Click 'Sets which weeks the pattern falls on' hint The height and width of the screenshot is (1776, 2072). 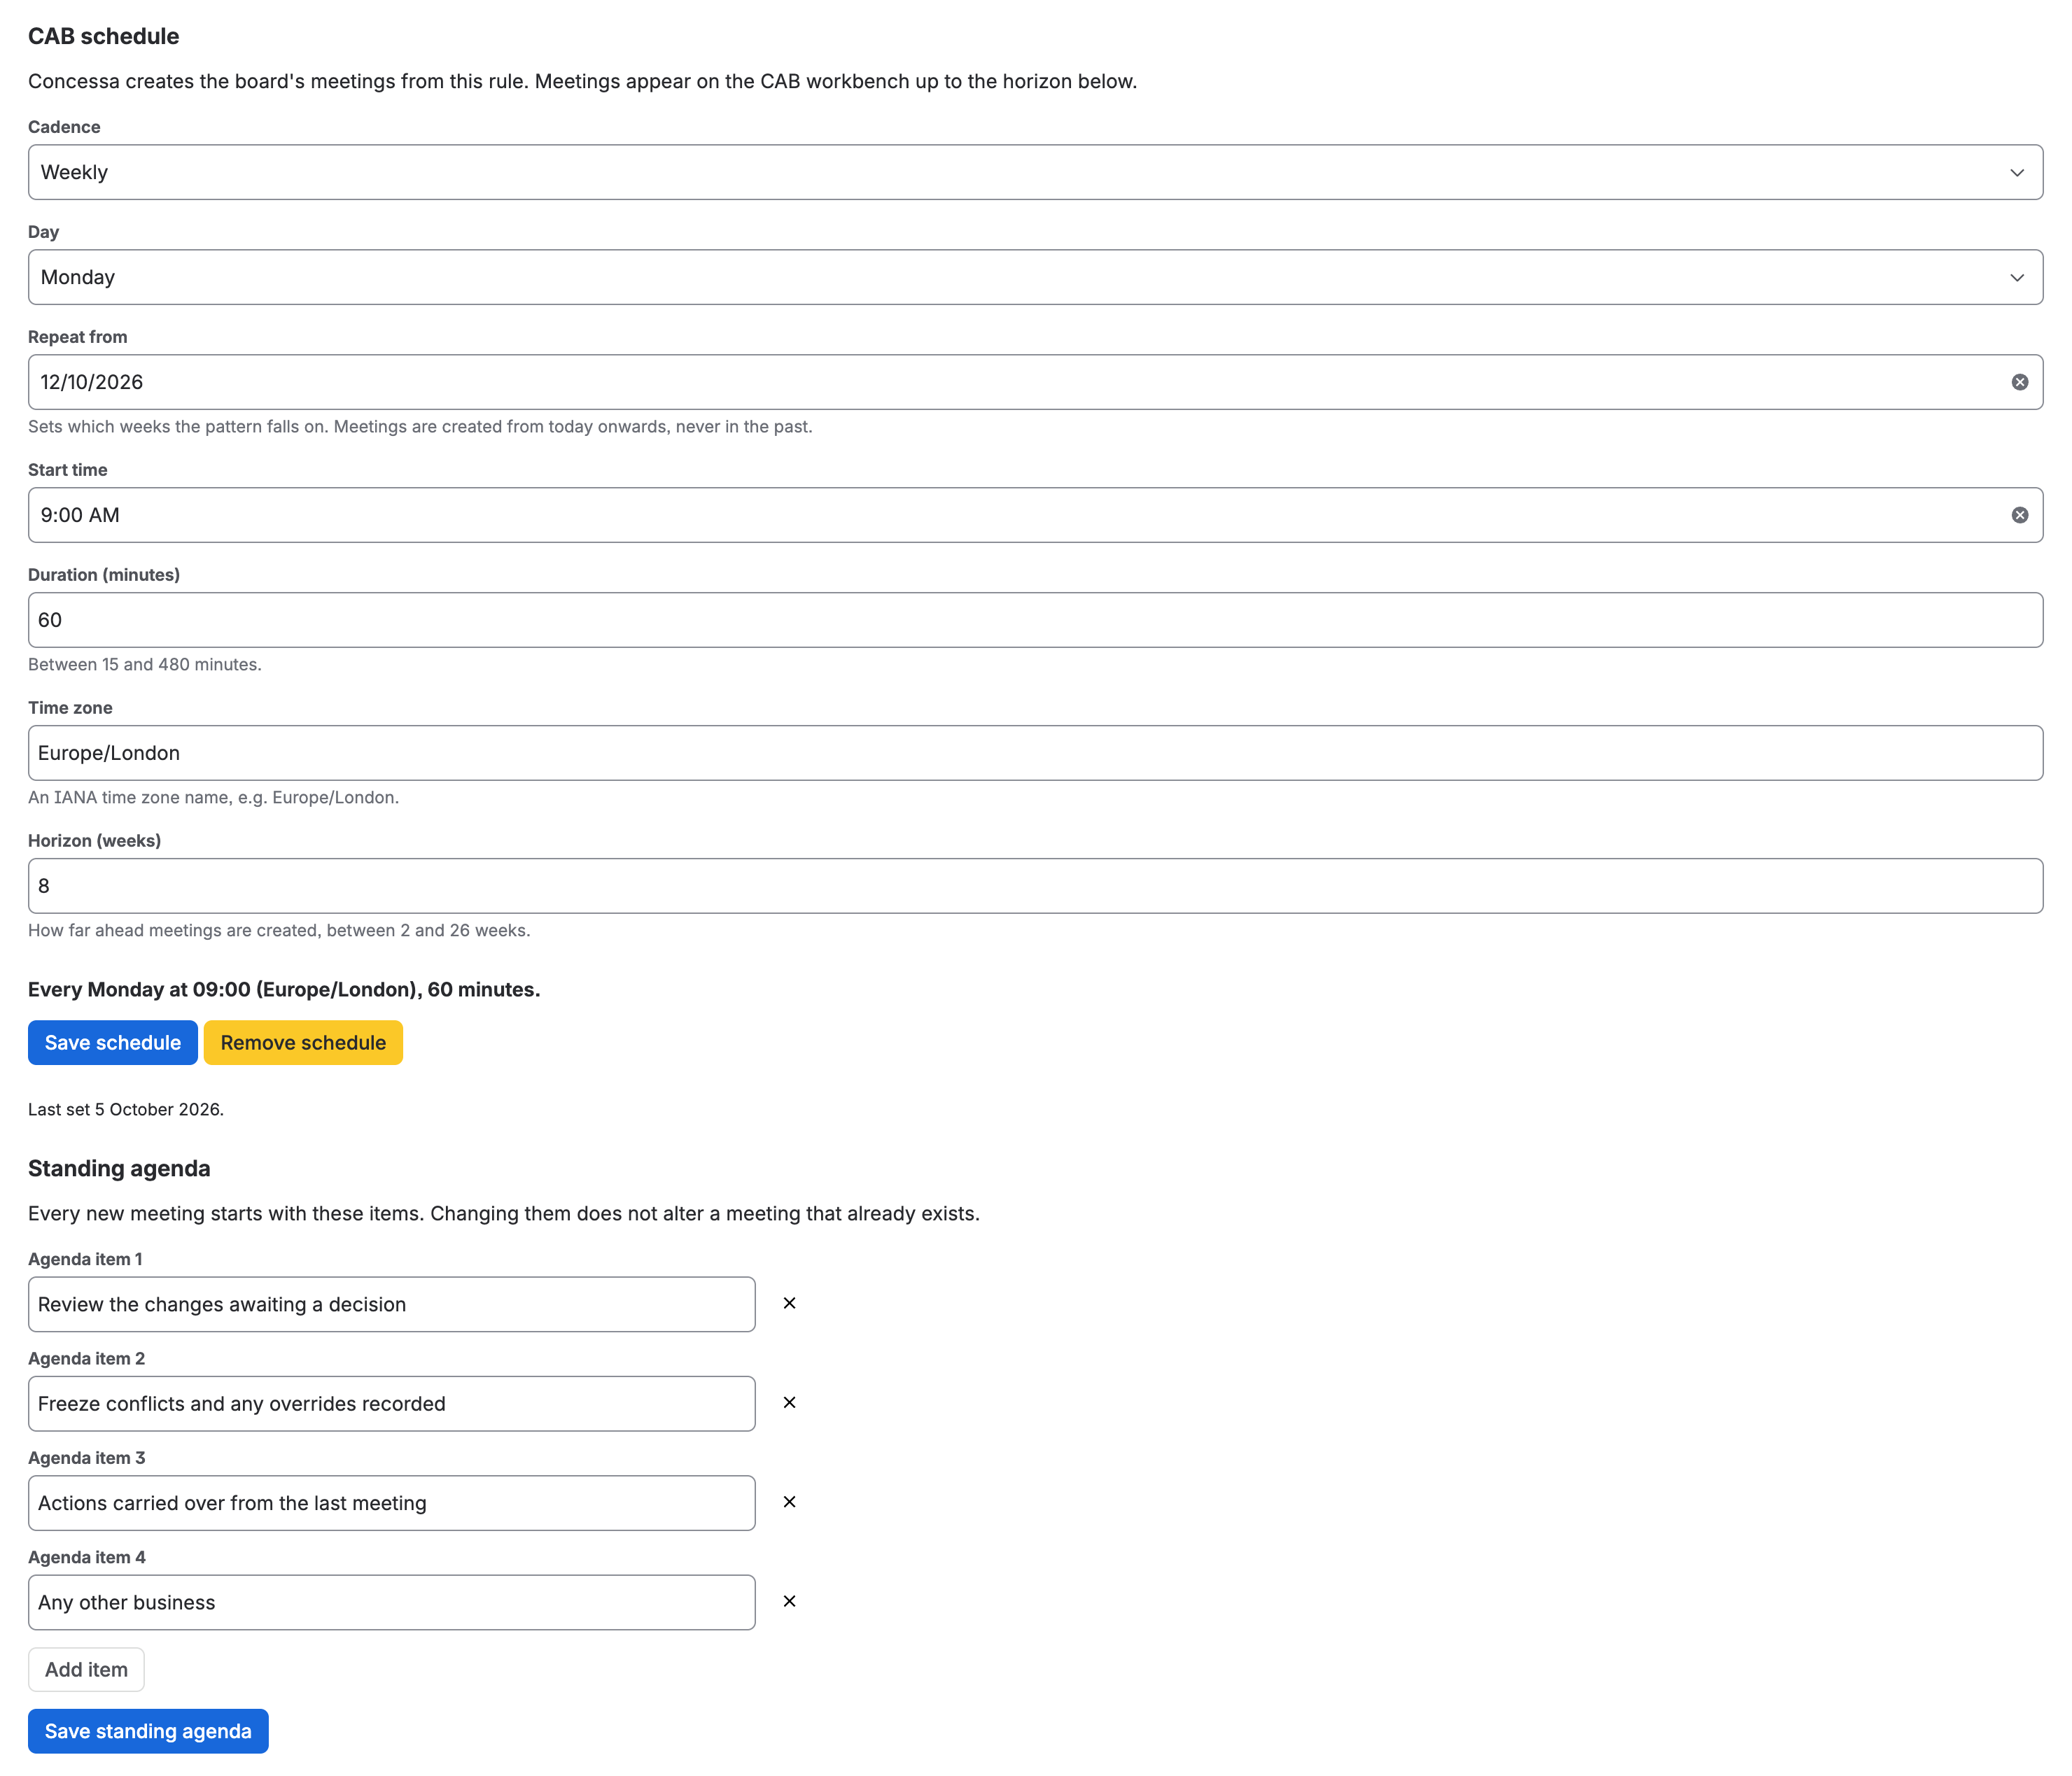[x=420, y=427]
